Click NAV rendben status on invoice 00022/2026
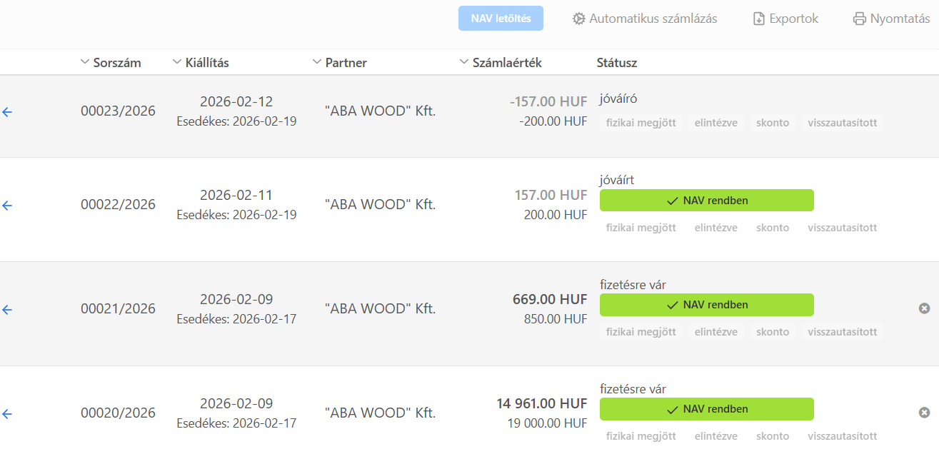The image size is (939, 459). 706,201
